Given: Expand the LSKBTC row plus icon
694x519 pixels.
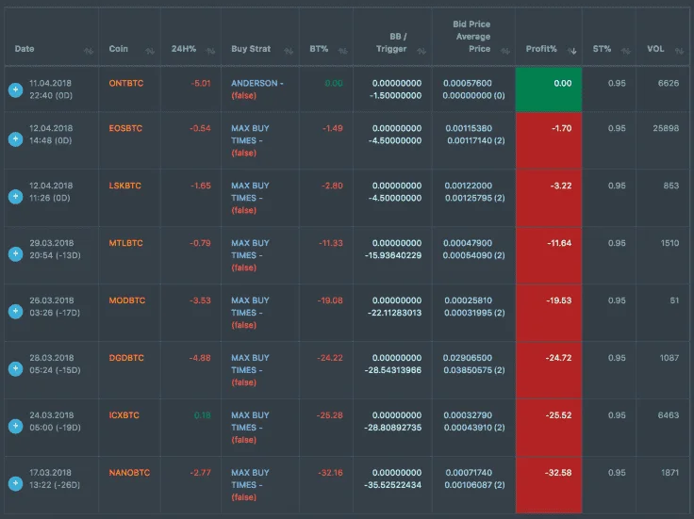Looking at the screenshot, I should pos(15,196).
